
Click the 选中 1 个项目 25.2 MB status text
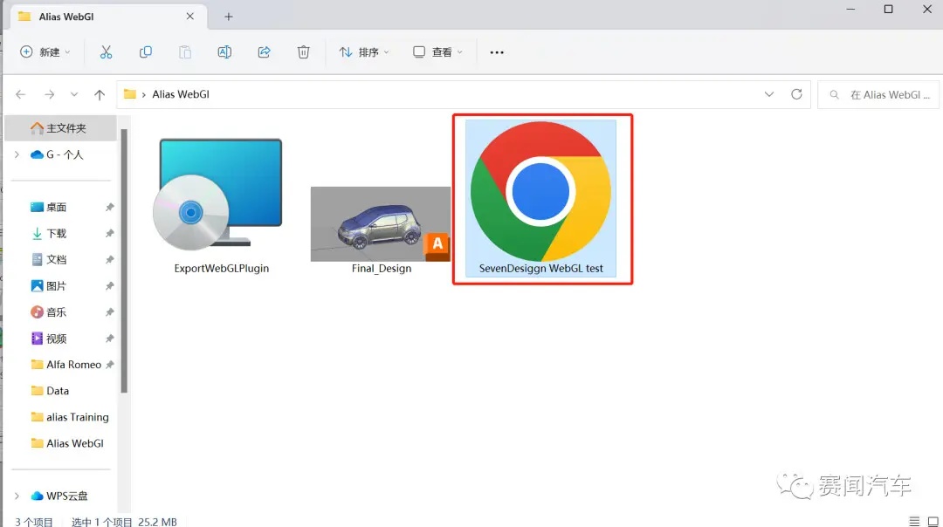[x=124, y=522]
